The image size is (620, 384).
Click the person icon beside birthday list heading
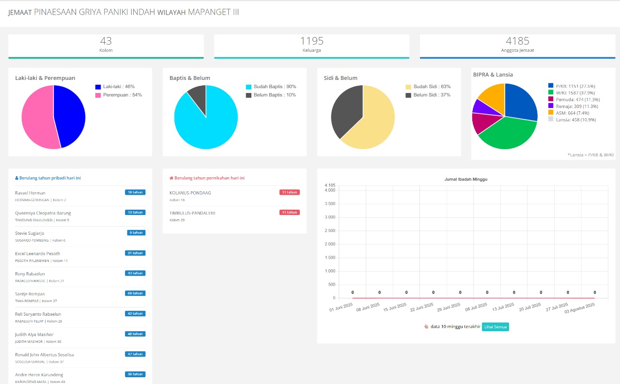point(17,178)
